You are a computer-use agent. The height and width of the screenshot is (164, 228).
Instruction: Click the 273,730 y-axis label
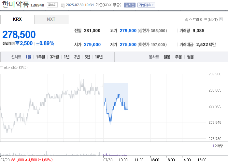215,139
